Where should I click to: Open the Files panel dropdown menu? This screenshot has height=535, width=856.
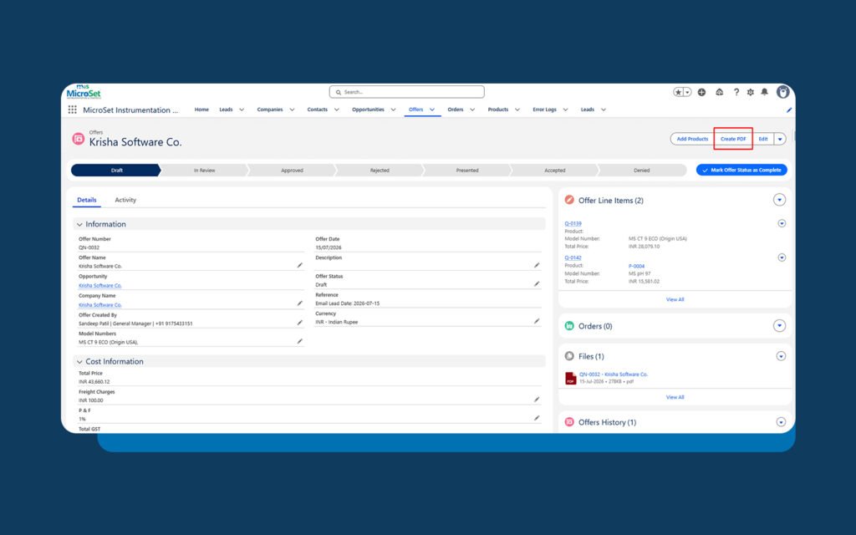coord(782,356)
